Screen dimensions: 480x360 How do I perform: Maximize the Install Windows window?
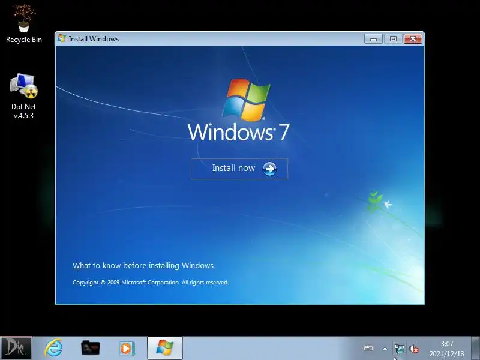tap(393, 39)
